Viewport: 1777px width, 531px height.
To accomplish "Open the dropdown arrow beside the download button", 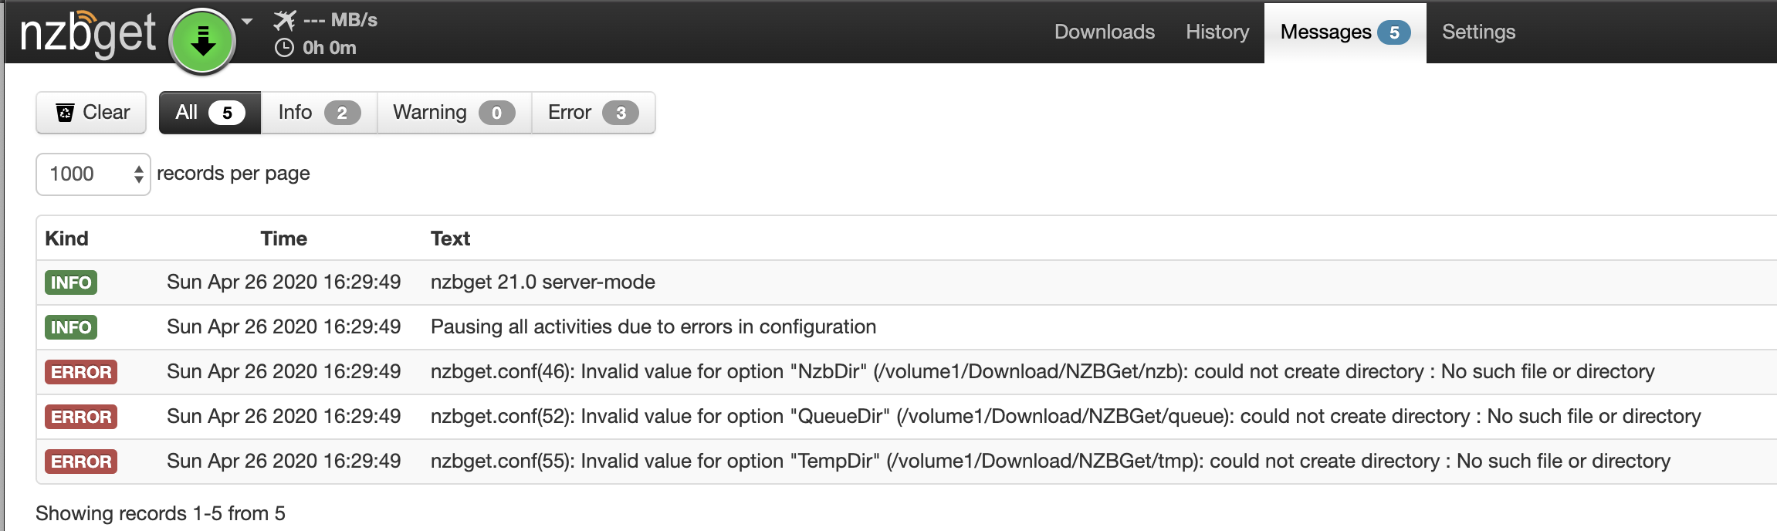I will coord(247,22).
